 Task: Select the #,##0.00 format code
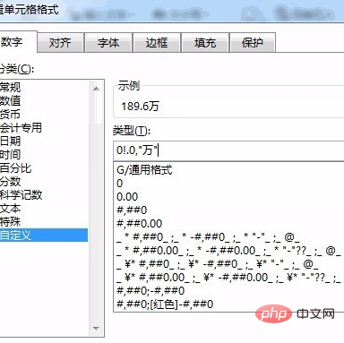coord(229,224)
